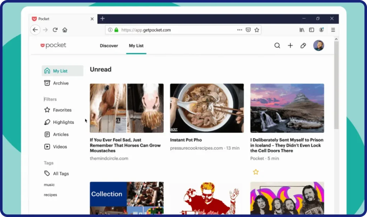Filter by Highlights

pos(59,122)
